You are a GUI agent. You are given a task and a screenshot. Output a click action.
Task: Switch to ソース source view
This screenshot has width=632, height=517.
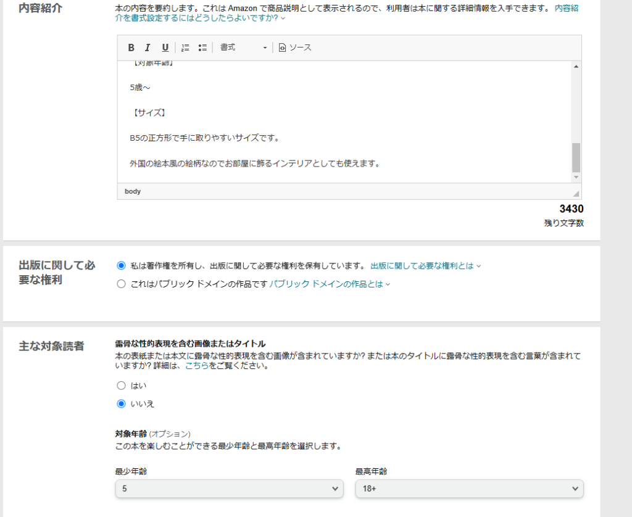(x=296, y=48)
